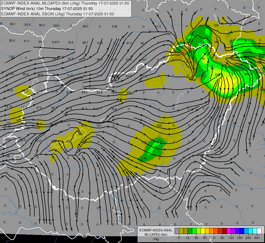Click the J/kg unit label in the legend
The image size is (265, 243).
[x=156, y=239]
